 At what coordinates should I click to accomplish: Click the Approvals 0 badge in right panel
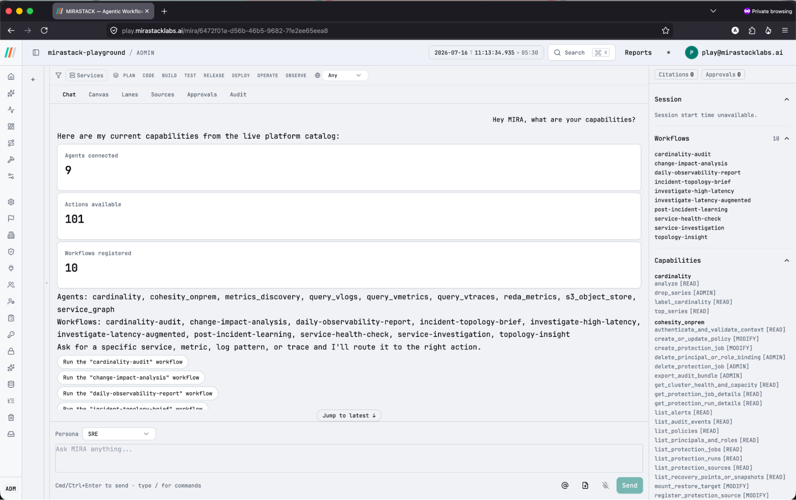pyautogui.click(x=723, y=74)
